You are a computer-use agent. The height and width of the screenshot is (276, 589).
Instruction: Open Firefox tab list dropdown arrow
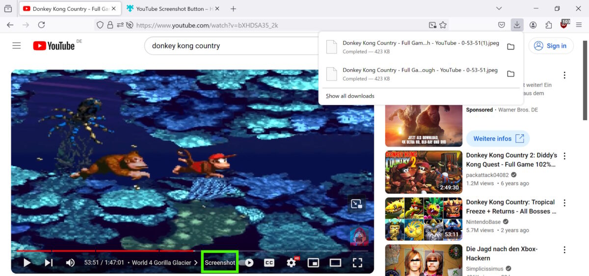coord(499,8)
